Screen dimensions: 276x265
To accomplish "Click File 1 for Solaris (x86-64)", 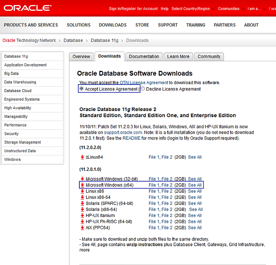I will (154, 209).
